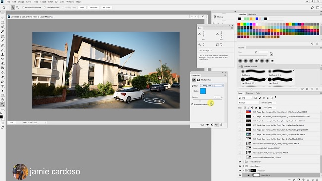Pick the Hand tool
The width and height of the screenshot is (322, 181).
pyautogui.click(x=2, y=100)
